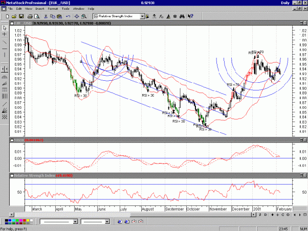Image resolution: width=308 pixels, height=231 pixels.
Task: Open the Indicator Builder fx icon
Action: pyautogui.click(x=161, y=16)
